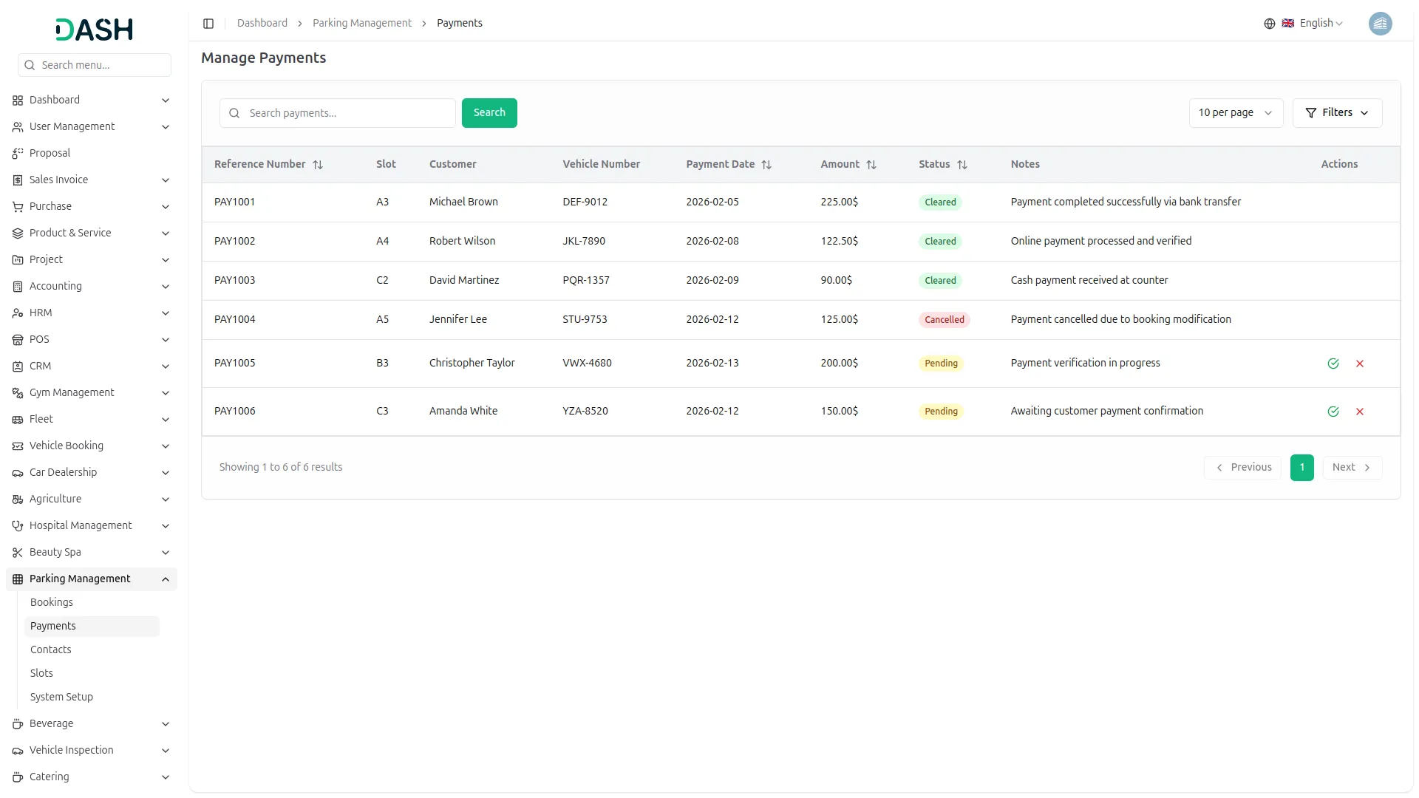Screen dimensions: 1419x798
Task: Click the globe language icon
Action: pyautogui.click(x=1270, y=24)
